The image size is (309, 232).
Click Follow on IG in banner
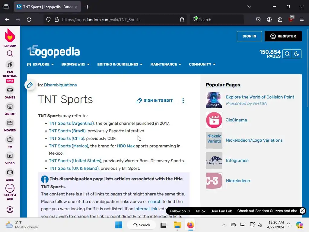[180, 211]
